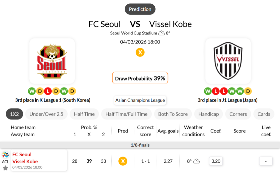Click the favorite star icon beside the match
The width and height of the screenshot is (280, 184).
coord(5,168)
